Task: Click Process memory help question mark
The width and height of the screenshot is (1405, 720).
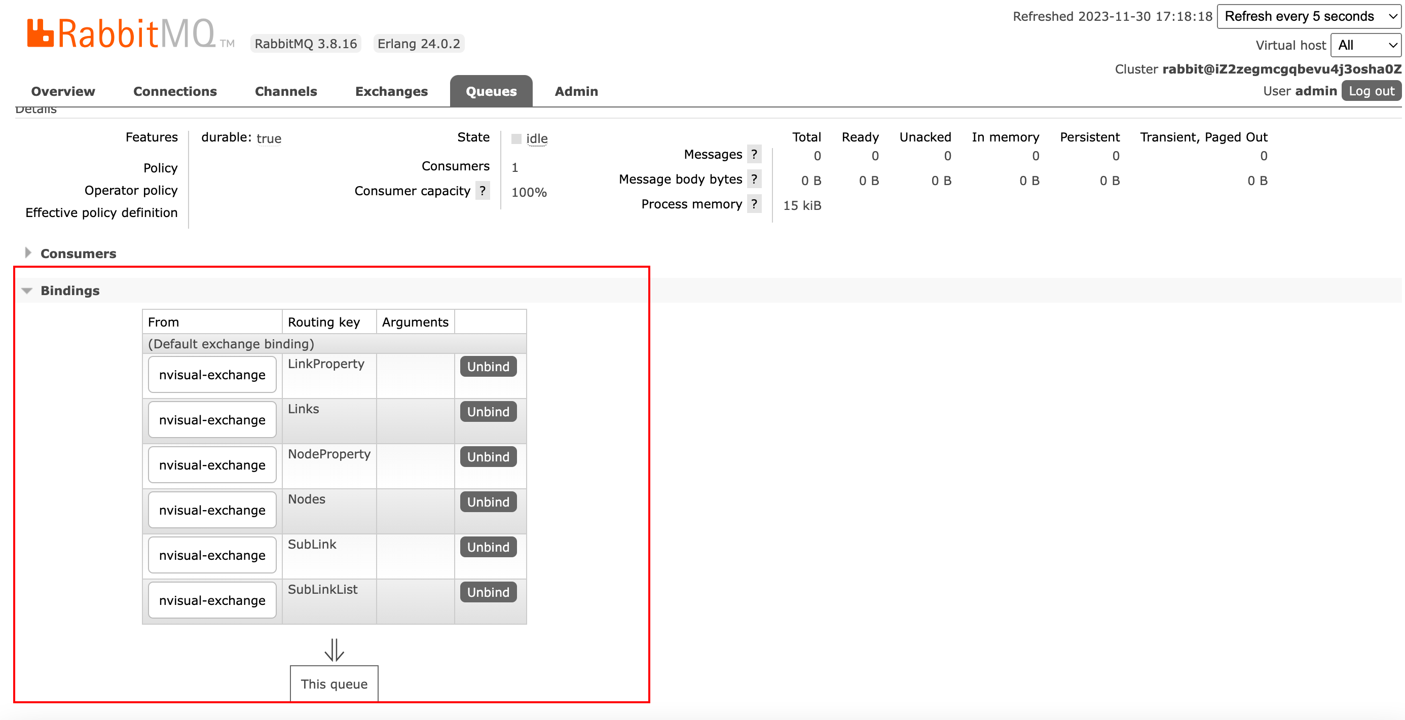Action: 754,204
